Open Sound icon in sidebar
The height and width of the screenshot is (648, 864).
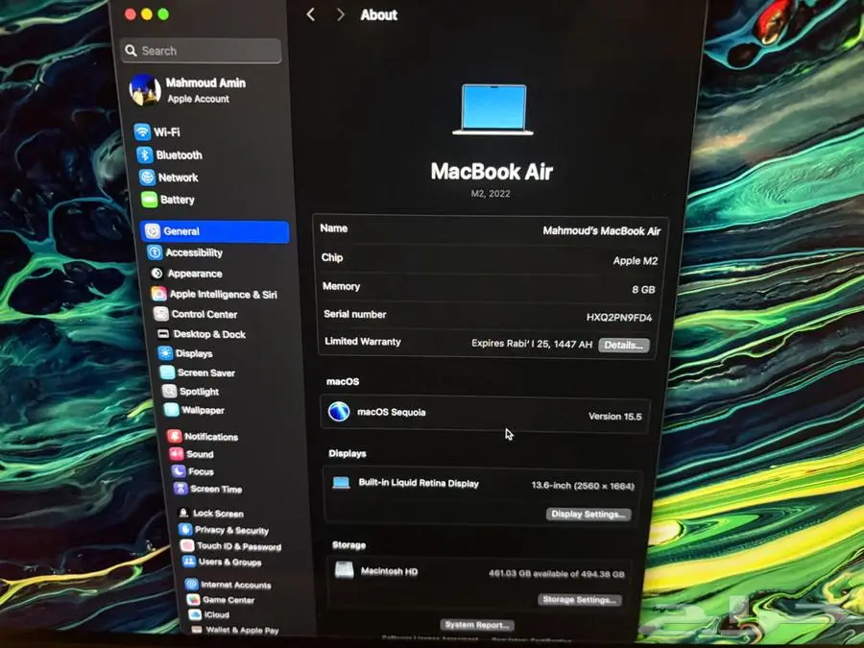tap(177, 454)
